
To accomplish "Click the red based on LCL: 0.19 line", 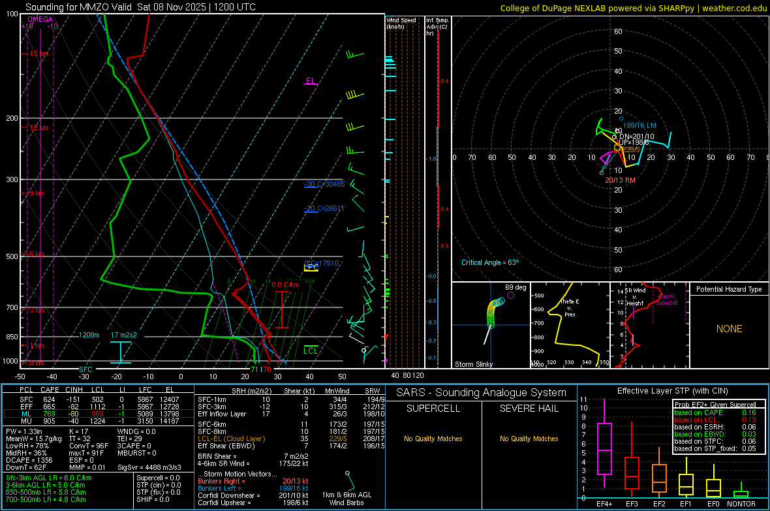I will coord(715,420).
